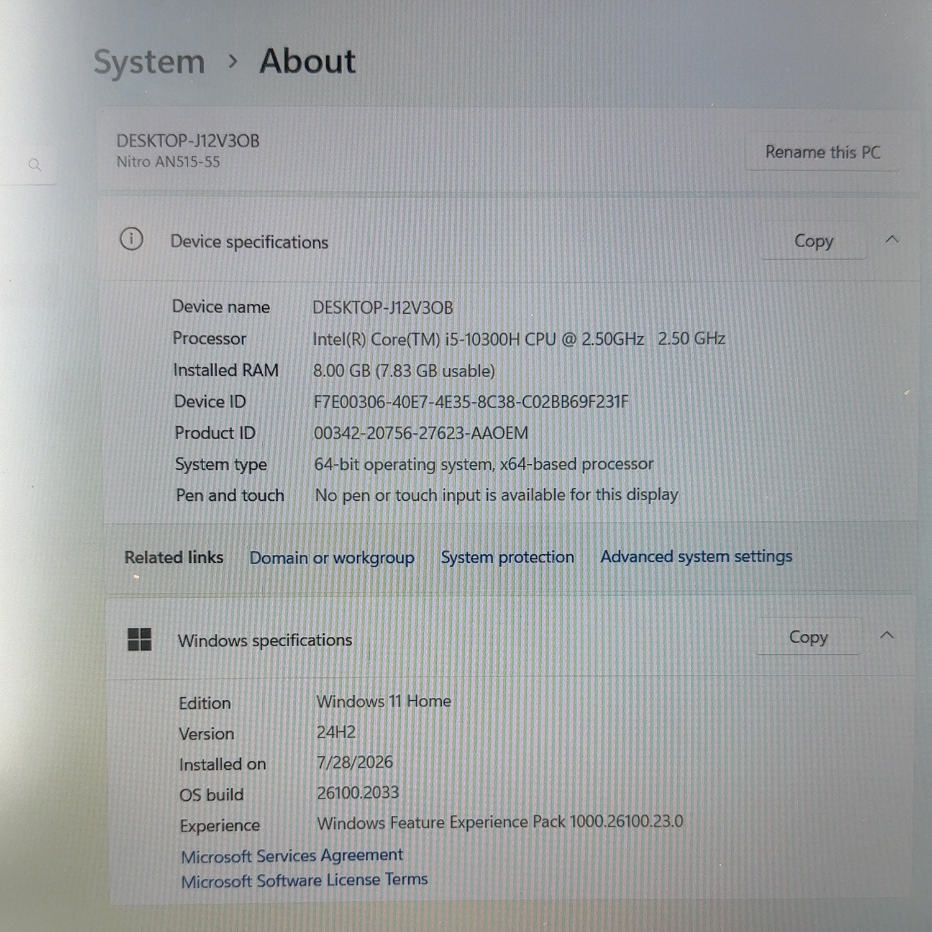Click the System type value
932x932 pixels.
tap(484, 464)
